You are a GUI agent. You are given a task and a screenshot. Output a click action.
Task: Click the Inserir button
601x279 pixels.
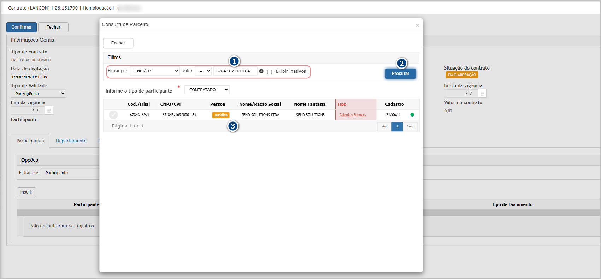click(26, 192)
